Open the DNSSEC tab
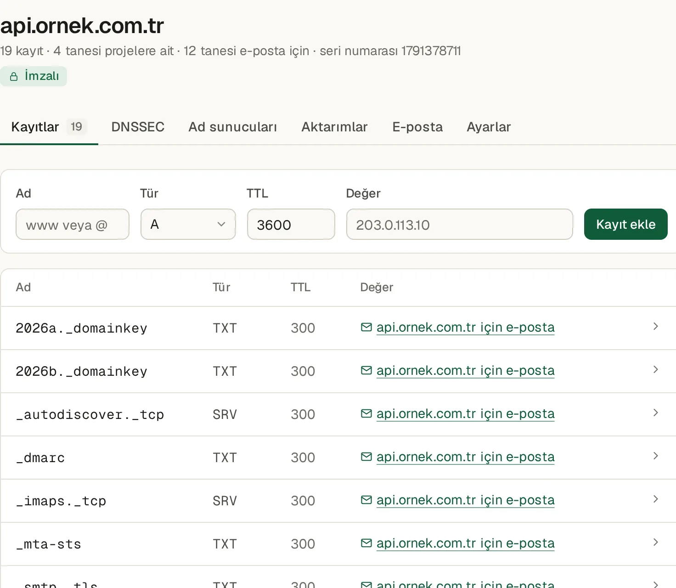676x588 pixels. pos(138,127)
